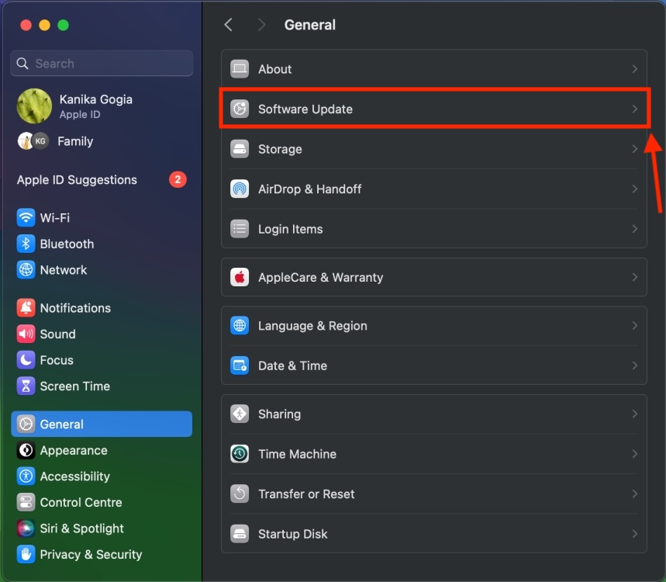
Task: Open Software Update
Action: [x=434, y=109]
